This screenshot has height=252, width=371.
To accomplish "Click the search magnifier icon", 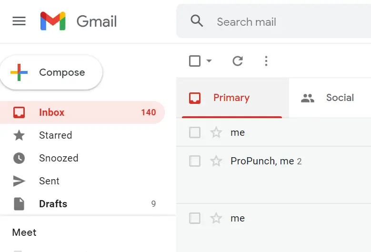I will (x=197, y=21).
